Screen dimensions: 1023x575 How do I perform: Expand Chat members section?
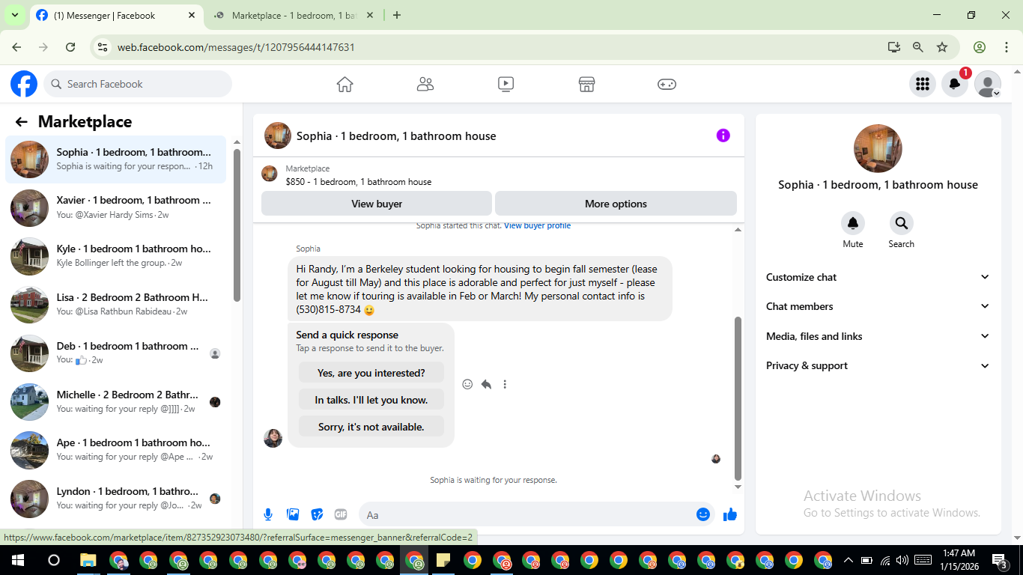[878, 306]
